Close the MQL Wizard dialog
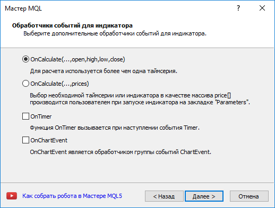This screenshot has height=208, width=275. [x=262, y=8]
